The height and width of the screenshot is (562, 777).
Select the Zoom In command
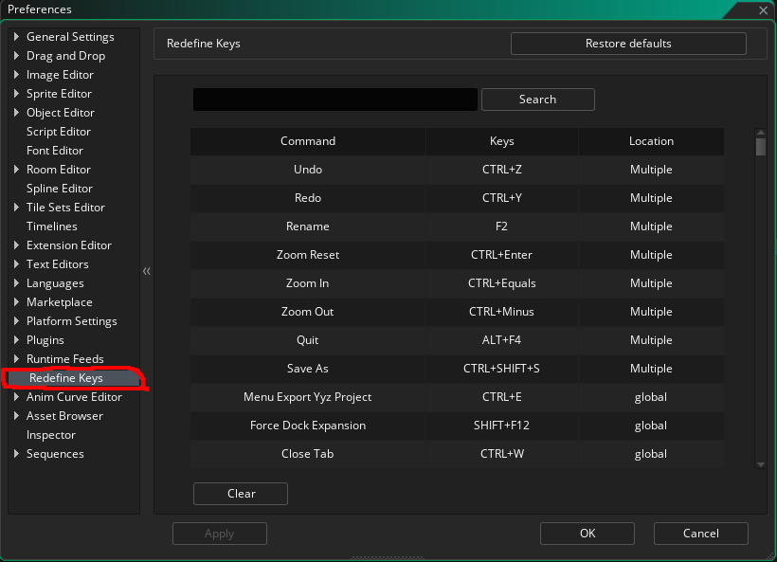coord(308,283)
